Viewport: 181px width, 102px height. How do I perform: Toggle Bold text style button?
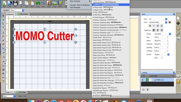[150, 26]
